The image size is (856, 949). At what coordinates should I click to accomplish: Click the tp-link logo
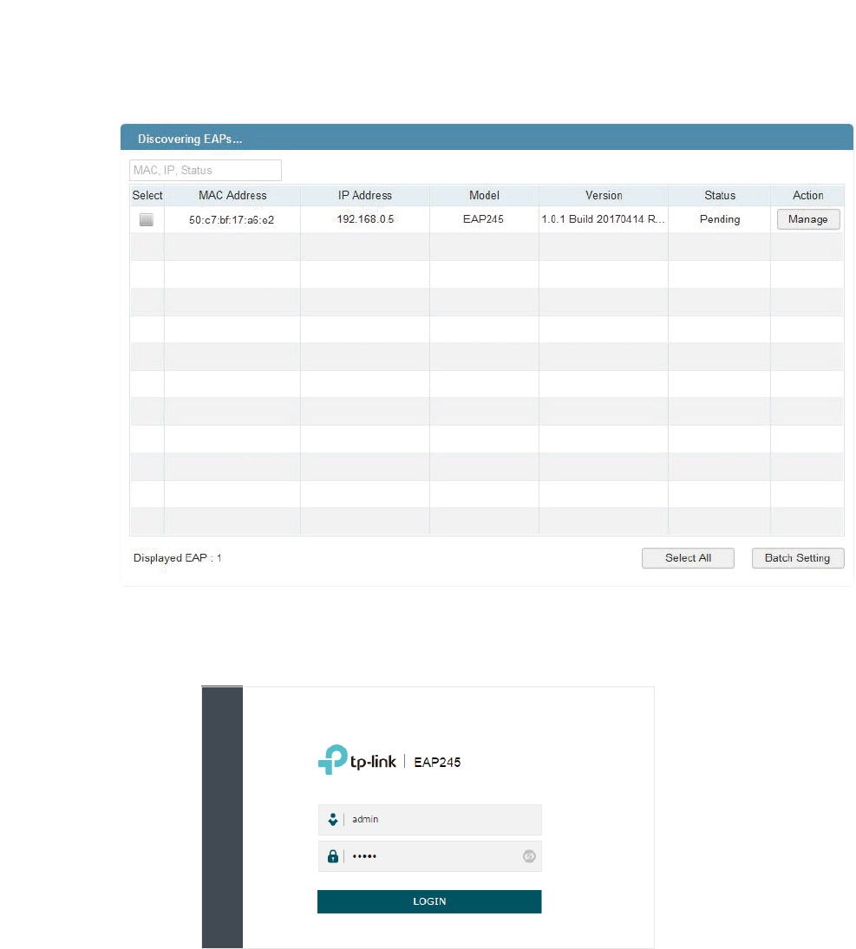(356, 760)
